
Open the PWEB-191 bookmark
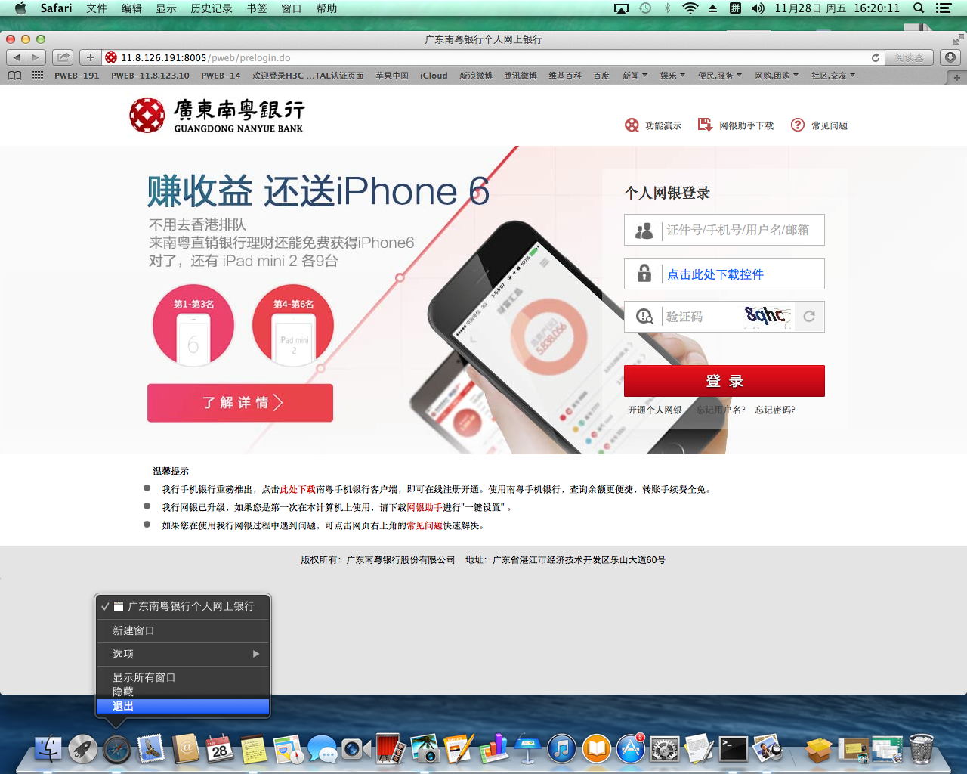[77, 76]
